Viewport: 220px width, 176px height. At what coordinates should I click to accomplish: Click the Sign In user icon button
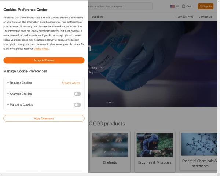point(201,6)
